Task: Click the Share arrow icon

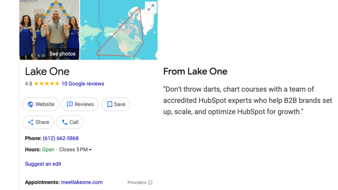Action: [x=30, y=122]
